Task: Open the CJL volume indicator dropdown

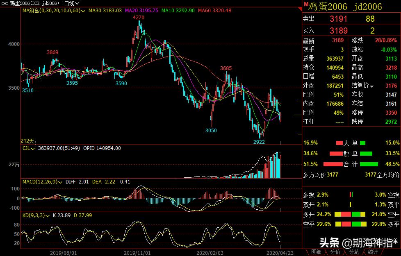Action: click(x=33, y=149)
